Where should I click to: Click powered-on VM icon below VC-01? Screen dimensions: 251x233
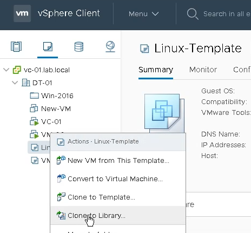[x=34, y=134]
